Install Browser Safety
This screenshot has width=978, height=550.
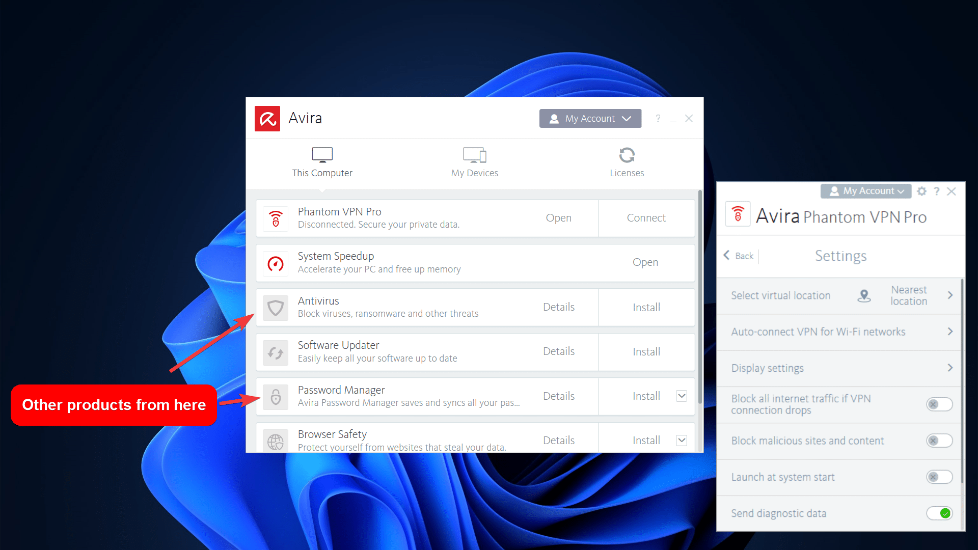[646, 441]
